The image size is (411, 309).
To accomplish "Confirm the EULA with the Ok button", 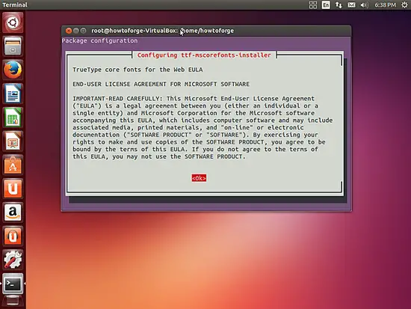I will [x=199, y=178].
